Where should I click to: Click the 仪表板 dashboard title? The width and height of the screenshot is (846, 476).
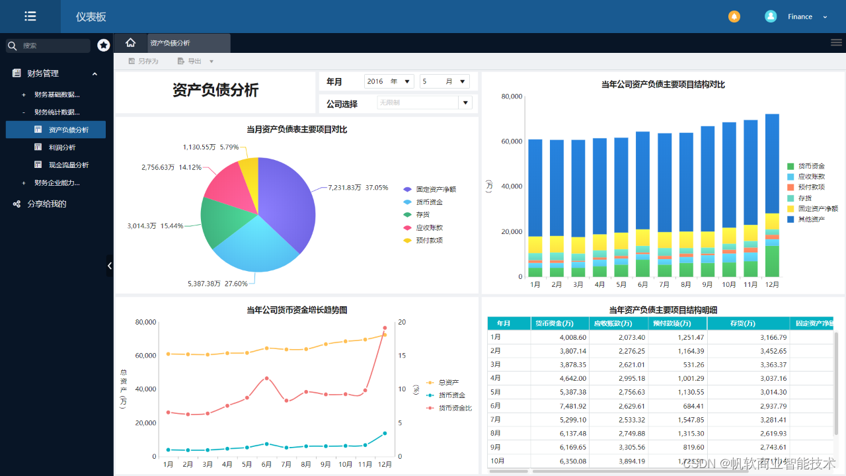91,17
